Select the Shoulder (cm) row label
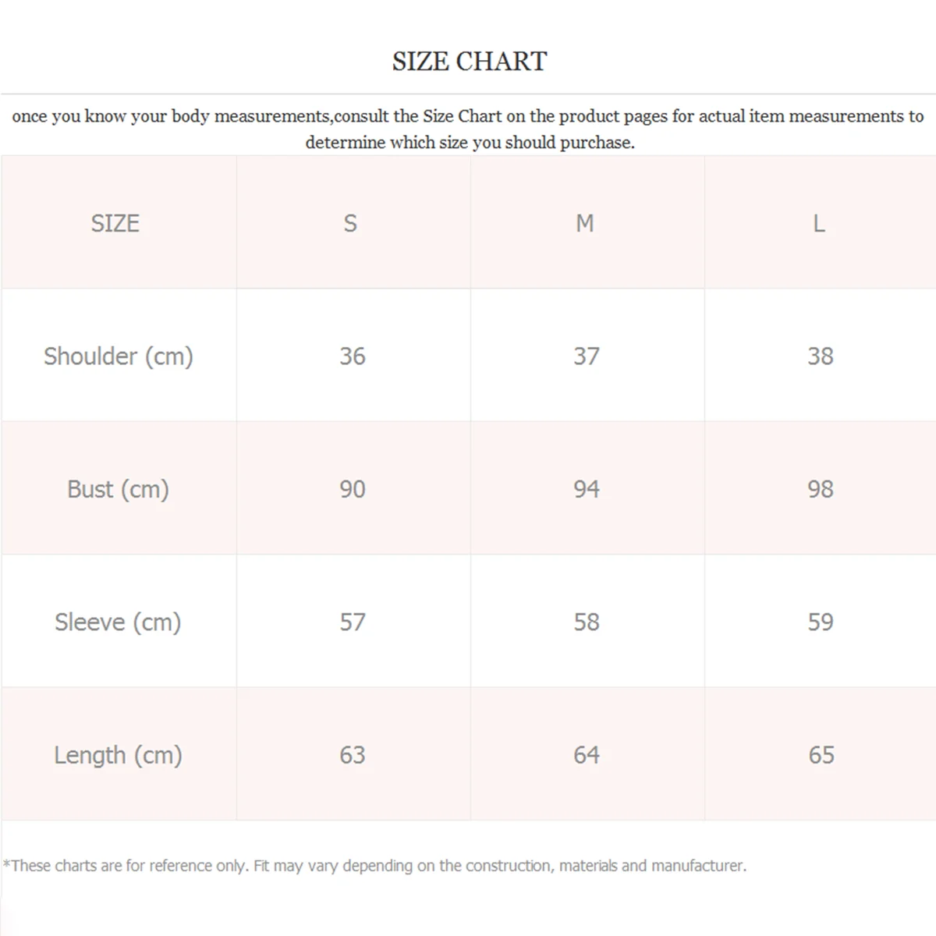The width and height of the screenshot is (936, 936). pos(119,356)
